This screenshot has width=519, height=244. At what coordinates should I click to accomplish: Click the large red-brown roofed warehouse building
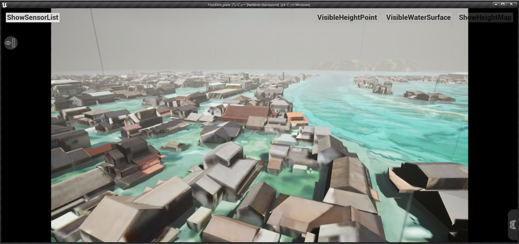244,113
